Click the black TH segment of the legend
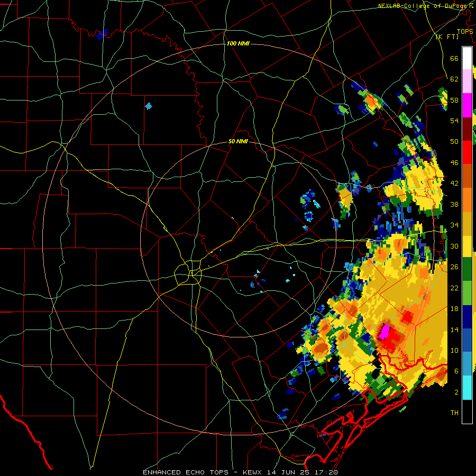 pos(467,411)
